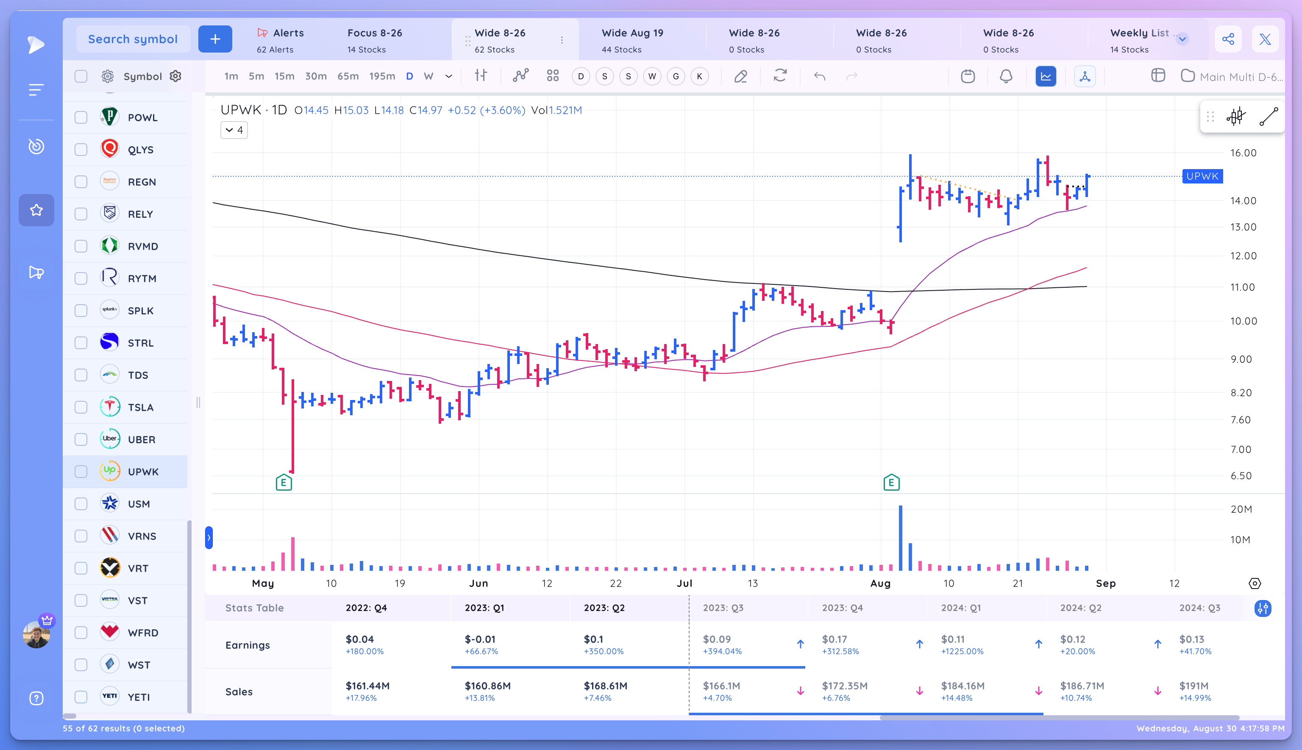Expand the Weekly List tabs dropdown arrow
The image size is (1302, 750).
pyautogui.click(x=1182, y=39)
